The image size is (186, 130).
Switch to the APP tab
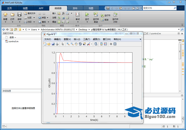click(x=41, y=8)
